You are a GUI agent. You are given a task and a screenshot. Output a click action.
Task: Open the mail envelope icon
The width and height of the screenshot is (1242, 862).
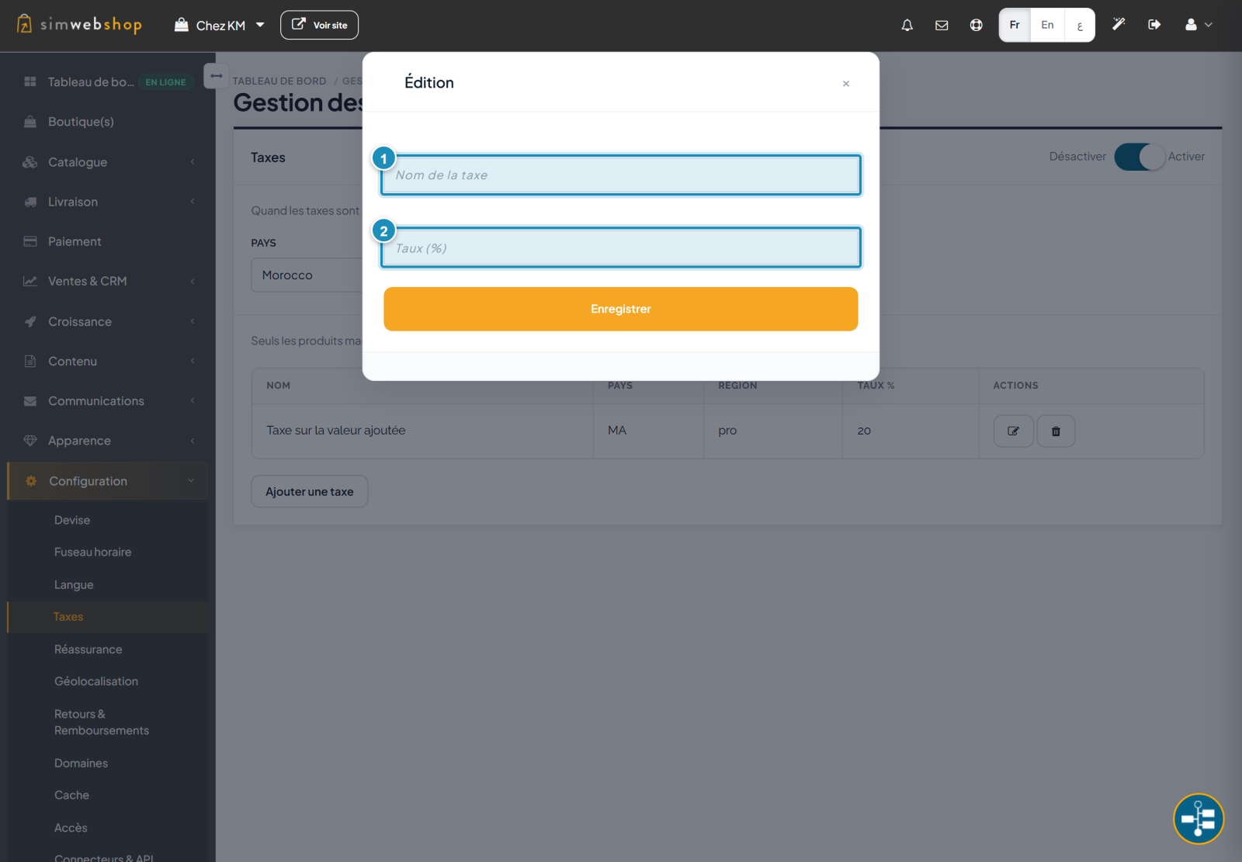click(x=942, y=25)
